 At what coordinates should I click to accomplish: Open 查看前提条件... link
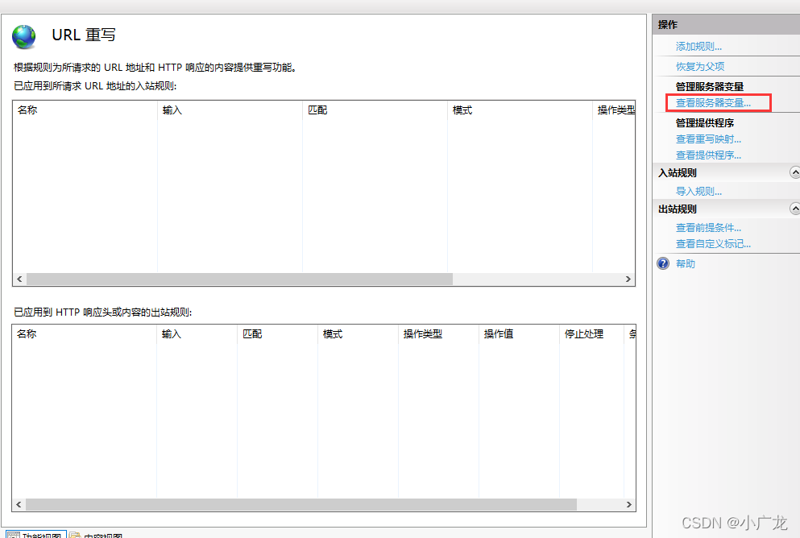708,227
